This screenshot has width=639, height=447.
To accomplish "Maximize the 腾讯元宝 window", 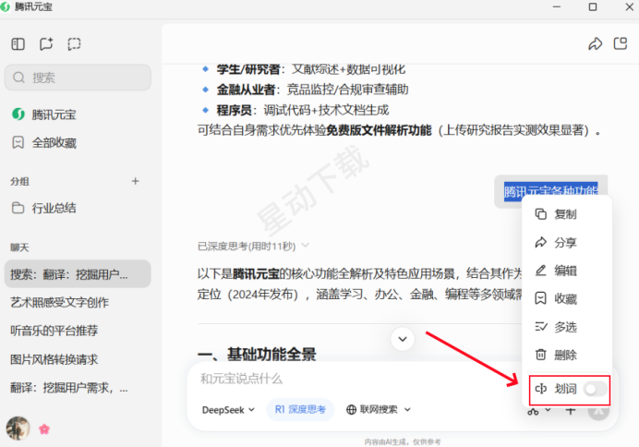I will click(x=593, y=7).
